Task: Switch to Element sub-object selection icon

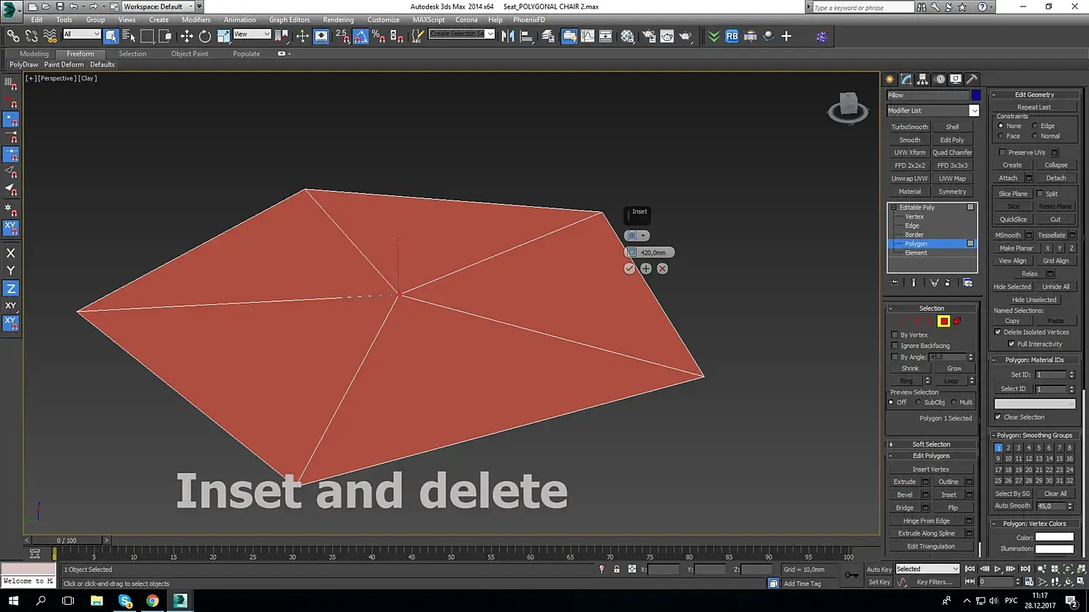Action: coord(957,321)
